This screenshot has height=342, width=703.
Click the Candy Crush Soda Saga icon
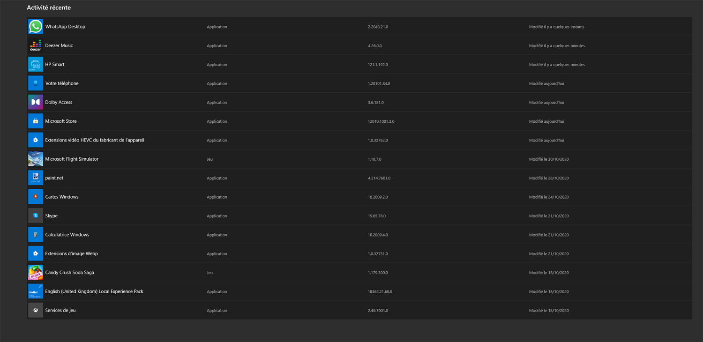(36, 272)
